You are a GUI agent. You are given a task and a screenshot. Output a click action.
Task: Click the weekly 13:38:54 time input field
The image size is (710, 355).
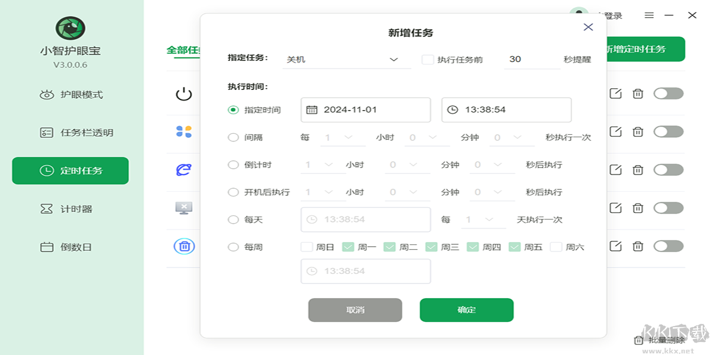(x=366, y=271)
